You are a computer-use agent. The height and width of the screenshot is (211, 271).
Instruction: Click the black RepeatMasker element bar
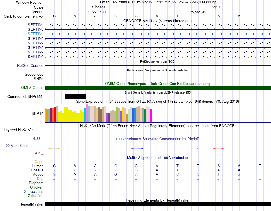coord(157,204)
